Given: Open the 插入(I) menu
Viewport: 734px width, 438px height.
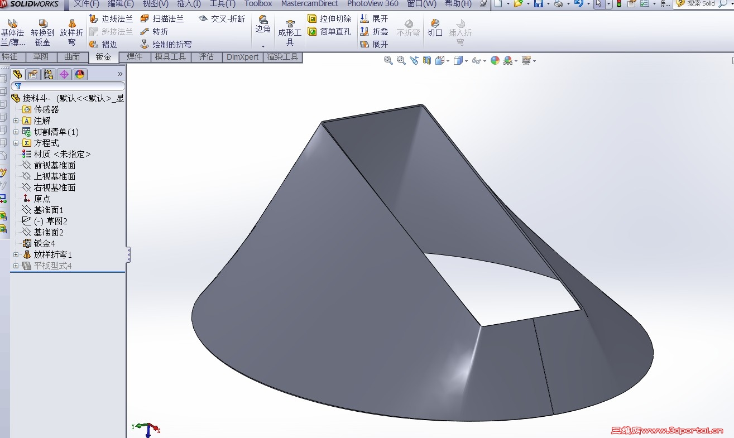Looking at the screenshot, I should click(x=189, y=3).
